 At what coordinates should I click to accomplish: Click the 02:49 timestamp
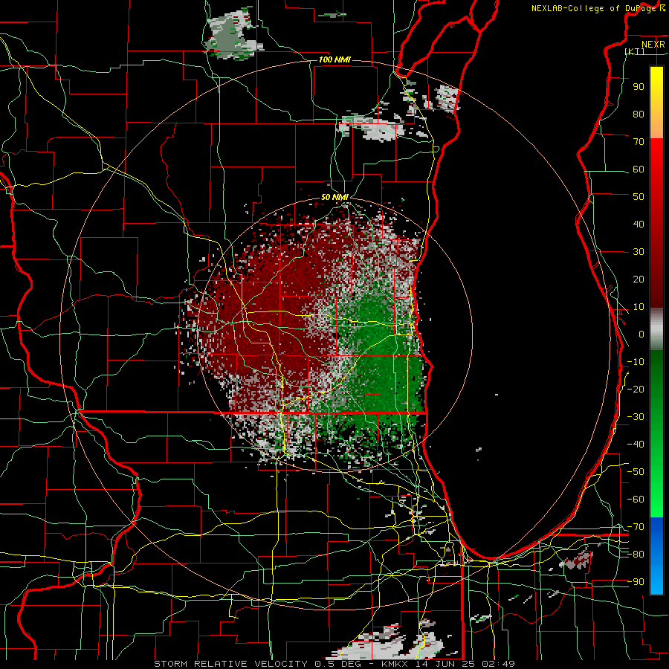(x=499, y=664)
